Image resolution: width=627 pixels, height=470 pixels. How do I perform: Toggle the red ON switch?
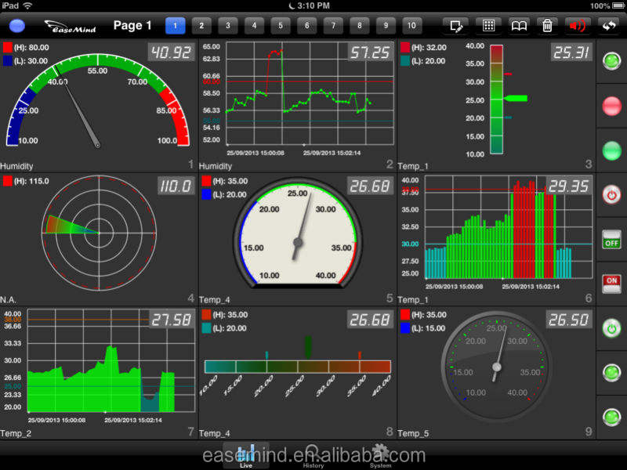[611, 283]
